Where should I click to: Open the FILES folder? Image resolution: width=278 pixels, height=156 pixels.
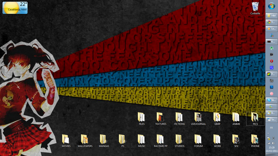tap(141, 119)
